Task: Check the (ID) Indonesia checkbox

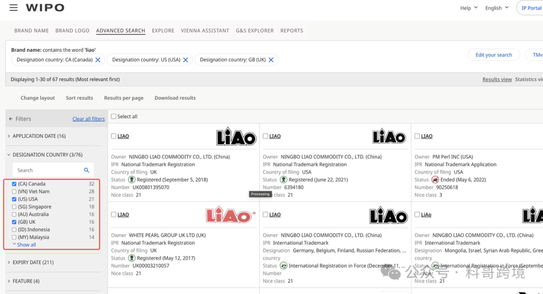Action: coord(14,229)
